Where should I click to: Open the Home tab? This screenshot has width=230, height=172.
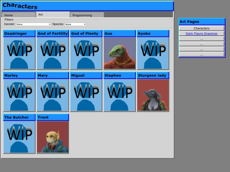click(x=19, y=15)
